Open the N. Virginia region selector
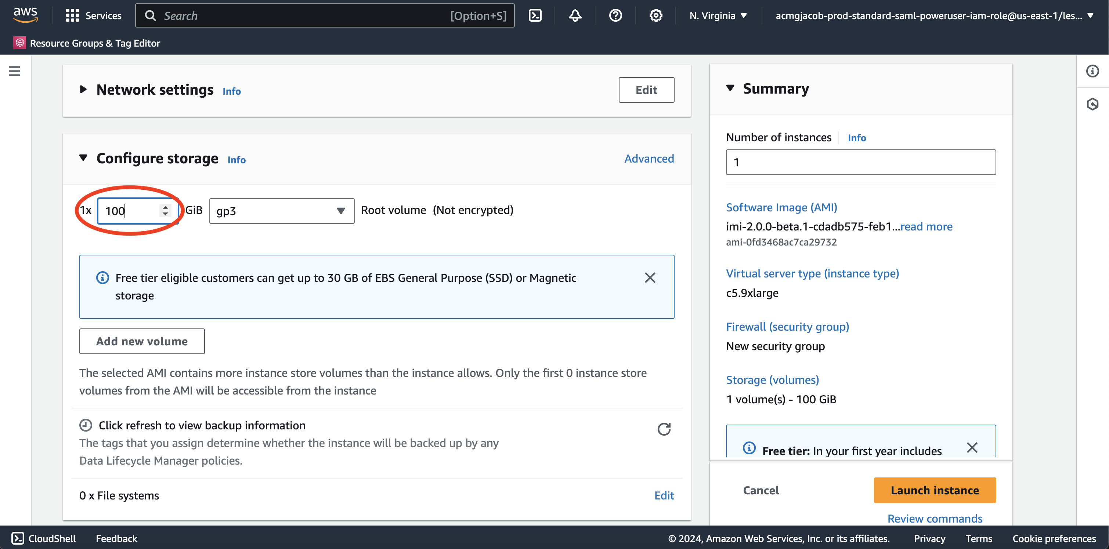This screenshot has width=1109, height=549. coord(718,16)
